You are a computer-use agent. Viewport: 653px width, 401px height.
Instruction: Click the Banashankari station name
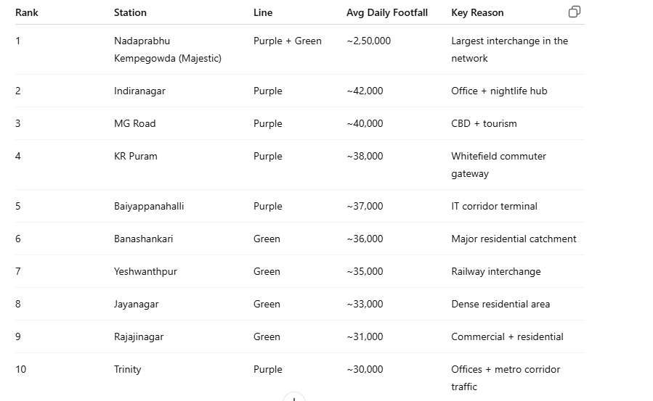point(143,239)
